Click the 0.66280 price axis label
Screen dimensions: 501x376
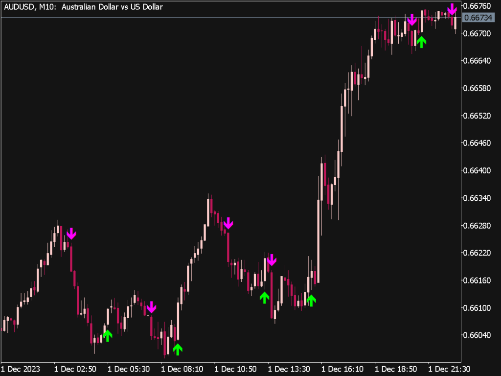coord(477,225)
